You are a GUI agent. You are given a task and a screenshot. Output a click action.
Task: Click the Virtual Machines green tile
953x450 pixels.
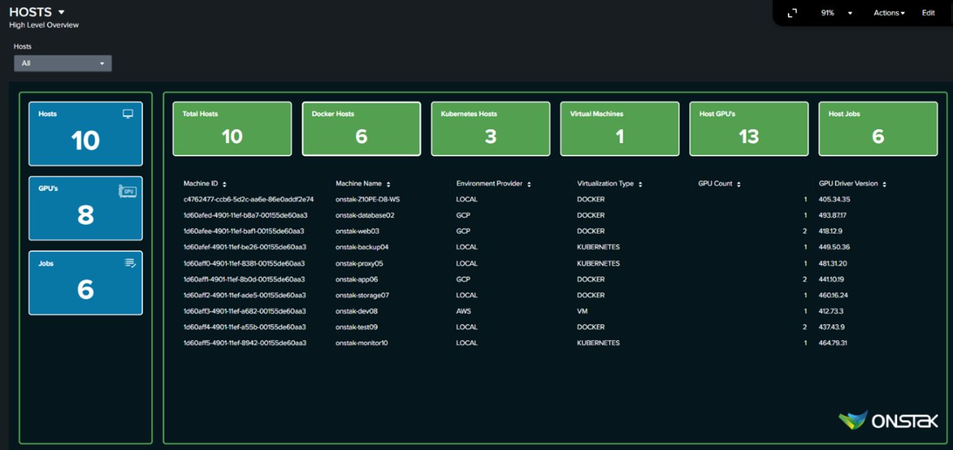(620, 129)
